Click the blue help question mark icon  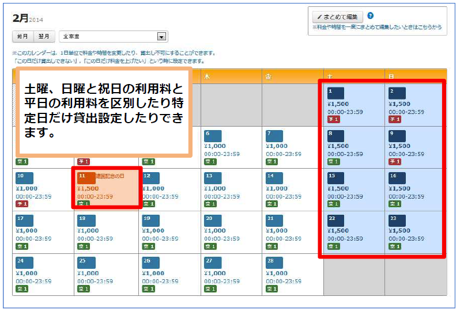(371, 16)
